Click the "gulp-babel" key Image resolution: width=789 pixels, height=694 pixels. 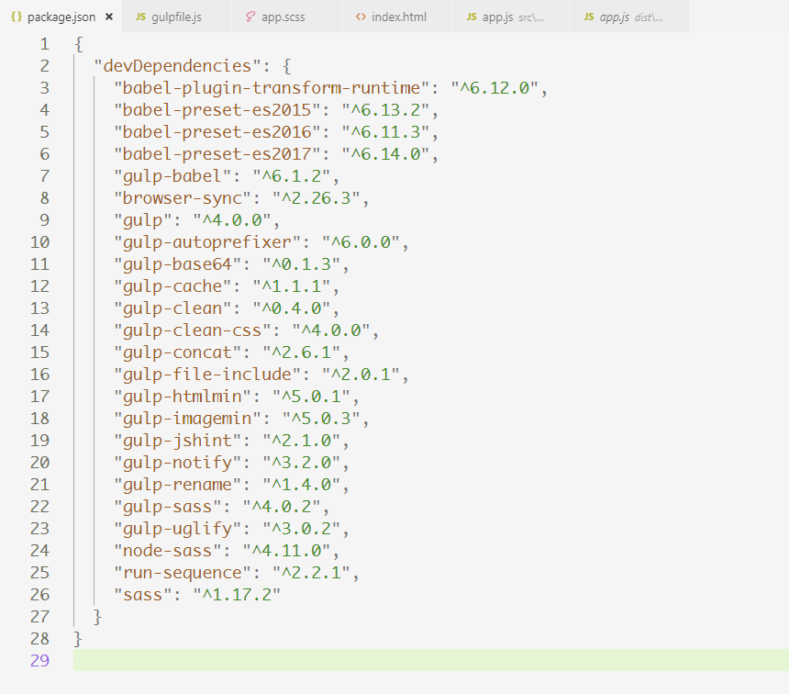click(x=172, y=176)
